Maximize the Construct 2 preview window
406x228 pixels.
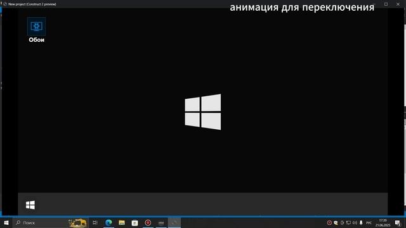(x=386, y=4)
